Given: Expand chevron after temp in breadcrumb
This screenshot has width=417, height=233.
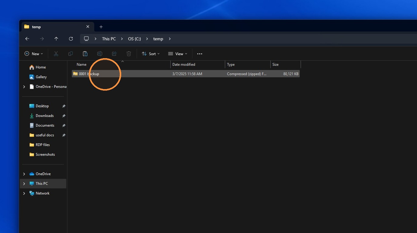Looking at the screenshot, I should click(170, 39).
